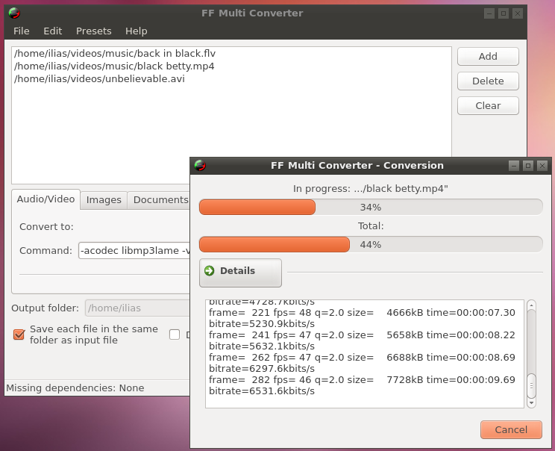Screen dimensions: 555x451
Task: Click the bitrate=5632.1kbits/s log line
Action: 262,346
